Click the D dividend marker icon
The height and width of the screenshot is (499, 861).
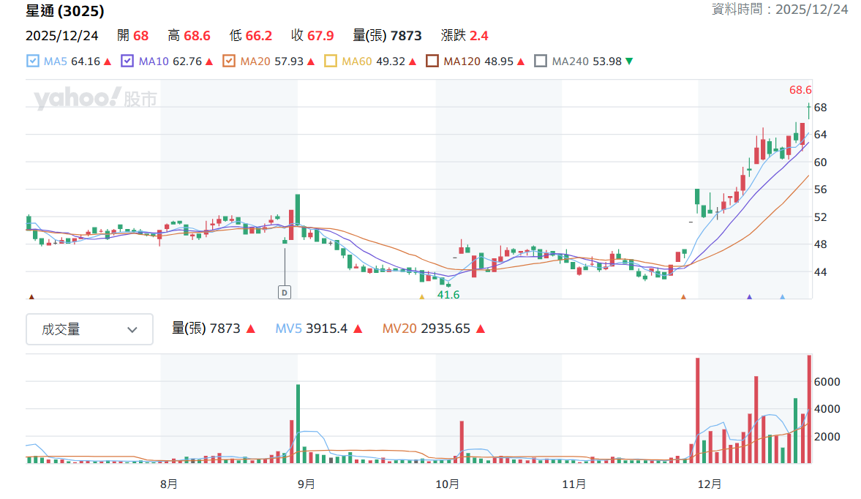pyautogui.click(x=285, y=293)
